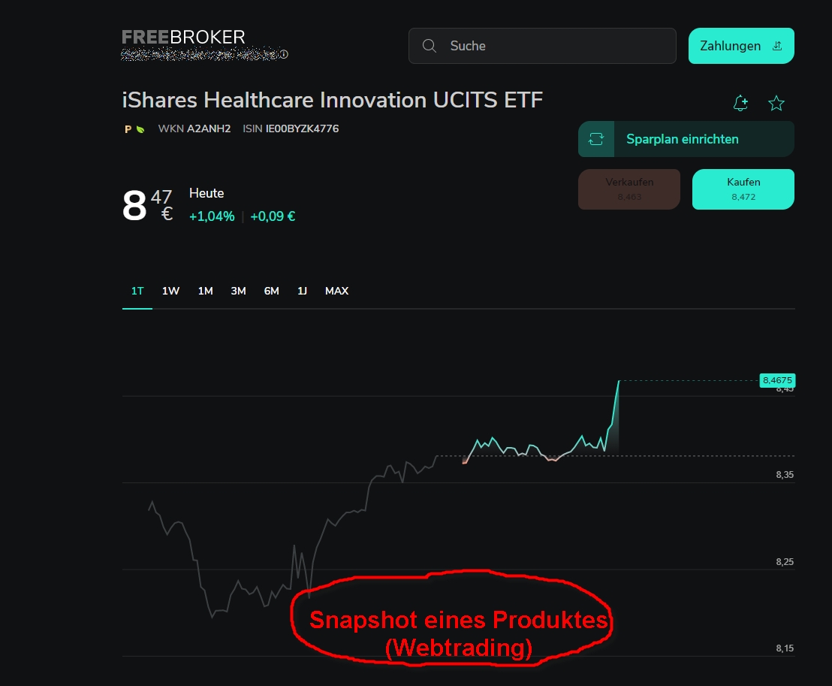832x686 pixels.
Task: Click the green leaf sustainability icon
Action: [x=140, y=129]
